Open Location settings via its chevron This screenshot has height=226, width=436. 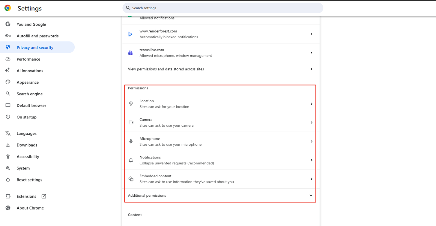pos(311,103)
